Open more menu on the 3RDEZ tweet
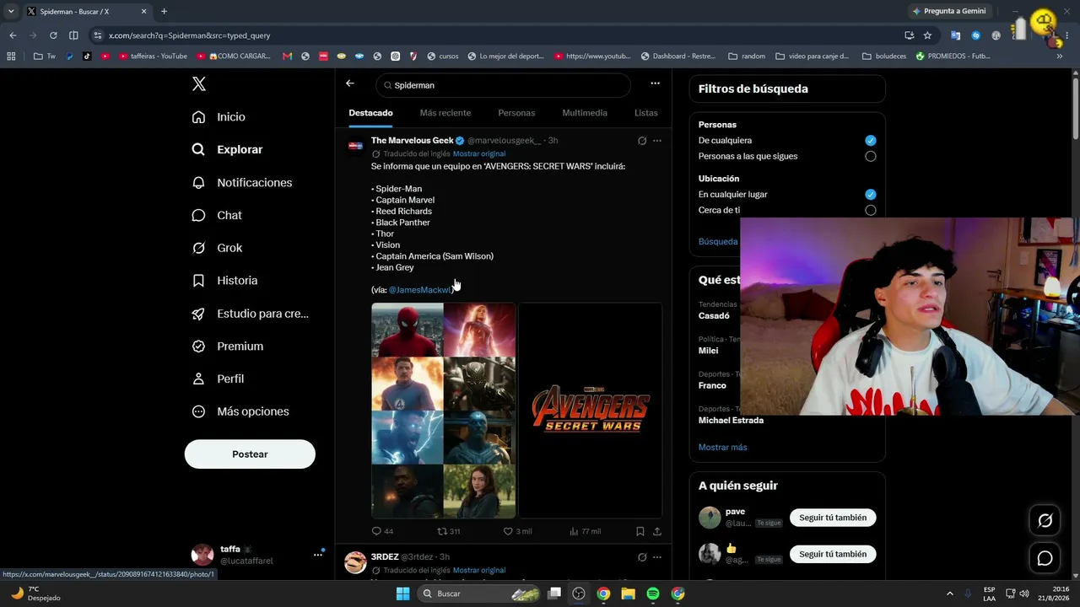 [x=657, y=557]
